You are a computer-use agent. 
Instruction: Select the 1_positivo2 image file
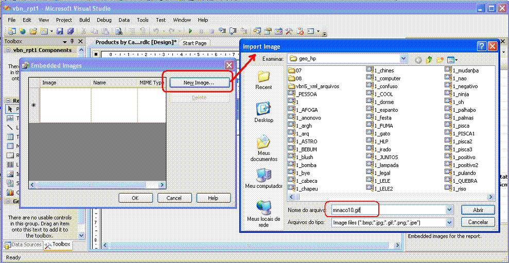461,165
